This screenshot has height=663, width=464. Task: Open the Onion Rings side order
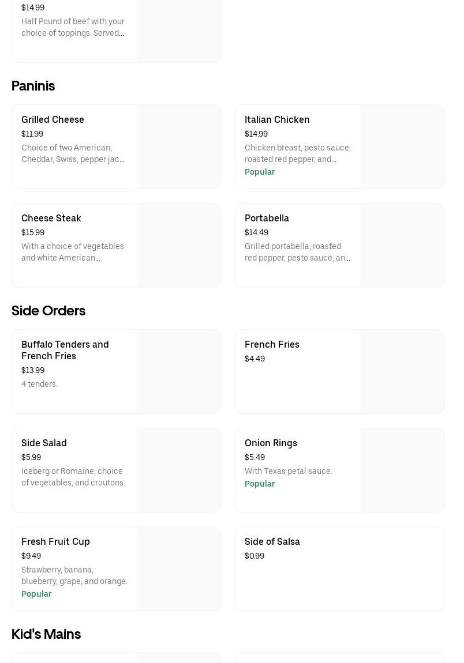(x=271, y=443)
